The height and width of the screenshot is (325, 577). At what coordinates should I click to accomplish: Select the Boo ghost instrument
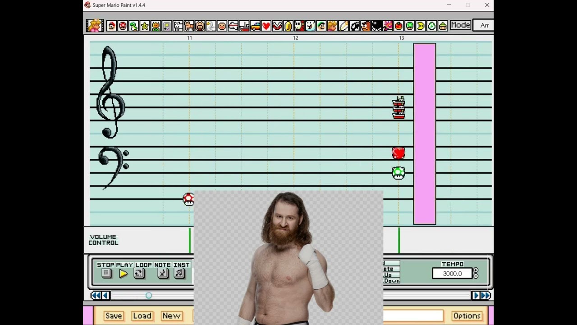tap(310, 26)
